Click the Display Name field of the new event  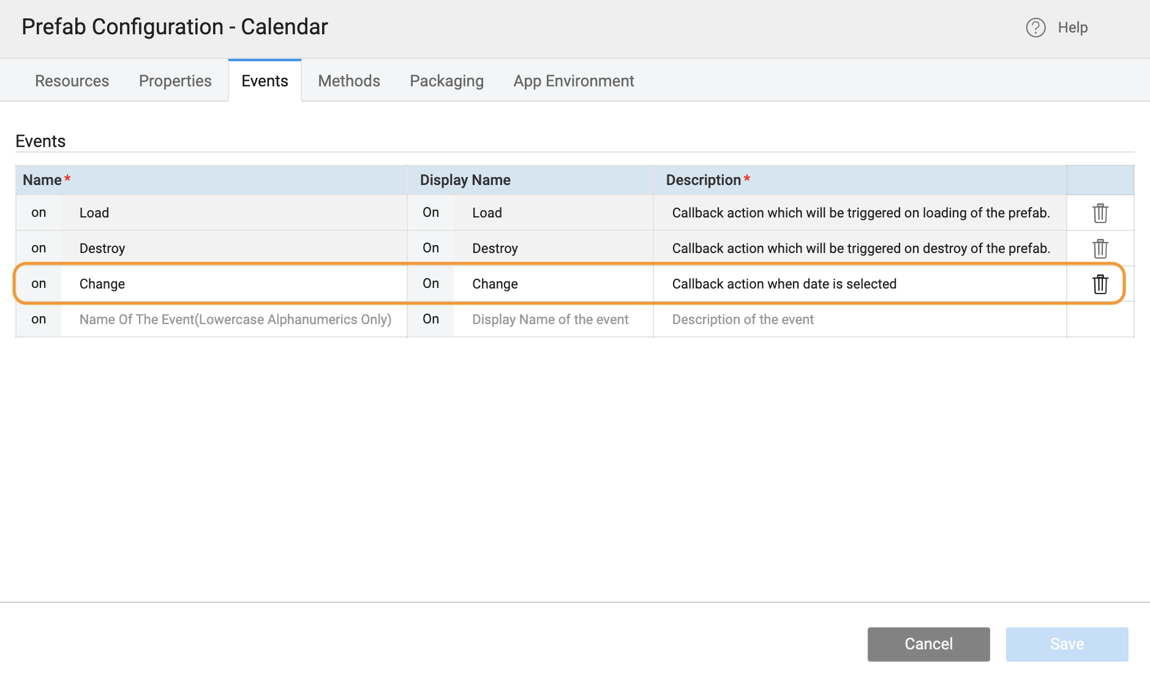[549, 319]
